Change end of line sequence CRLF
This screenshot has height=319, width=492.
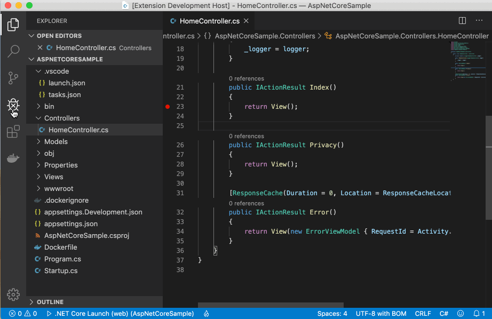coord(423,313)
